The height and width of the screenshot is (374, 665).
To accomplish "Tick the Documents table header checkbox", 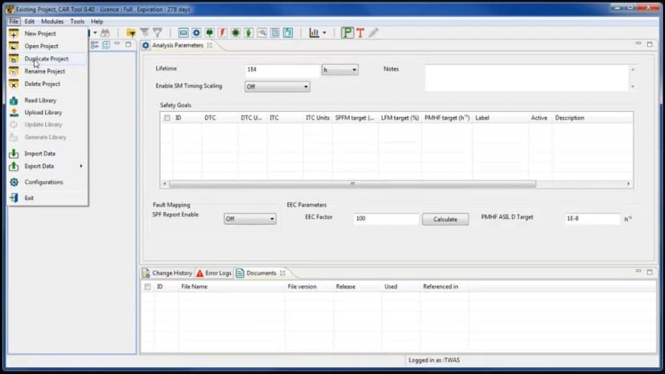I will pyautogui.click(x=147, y=287).
